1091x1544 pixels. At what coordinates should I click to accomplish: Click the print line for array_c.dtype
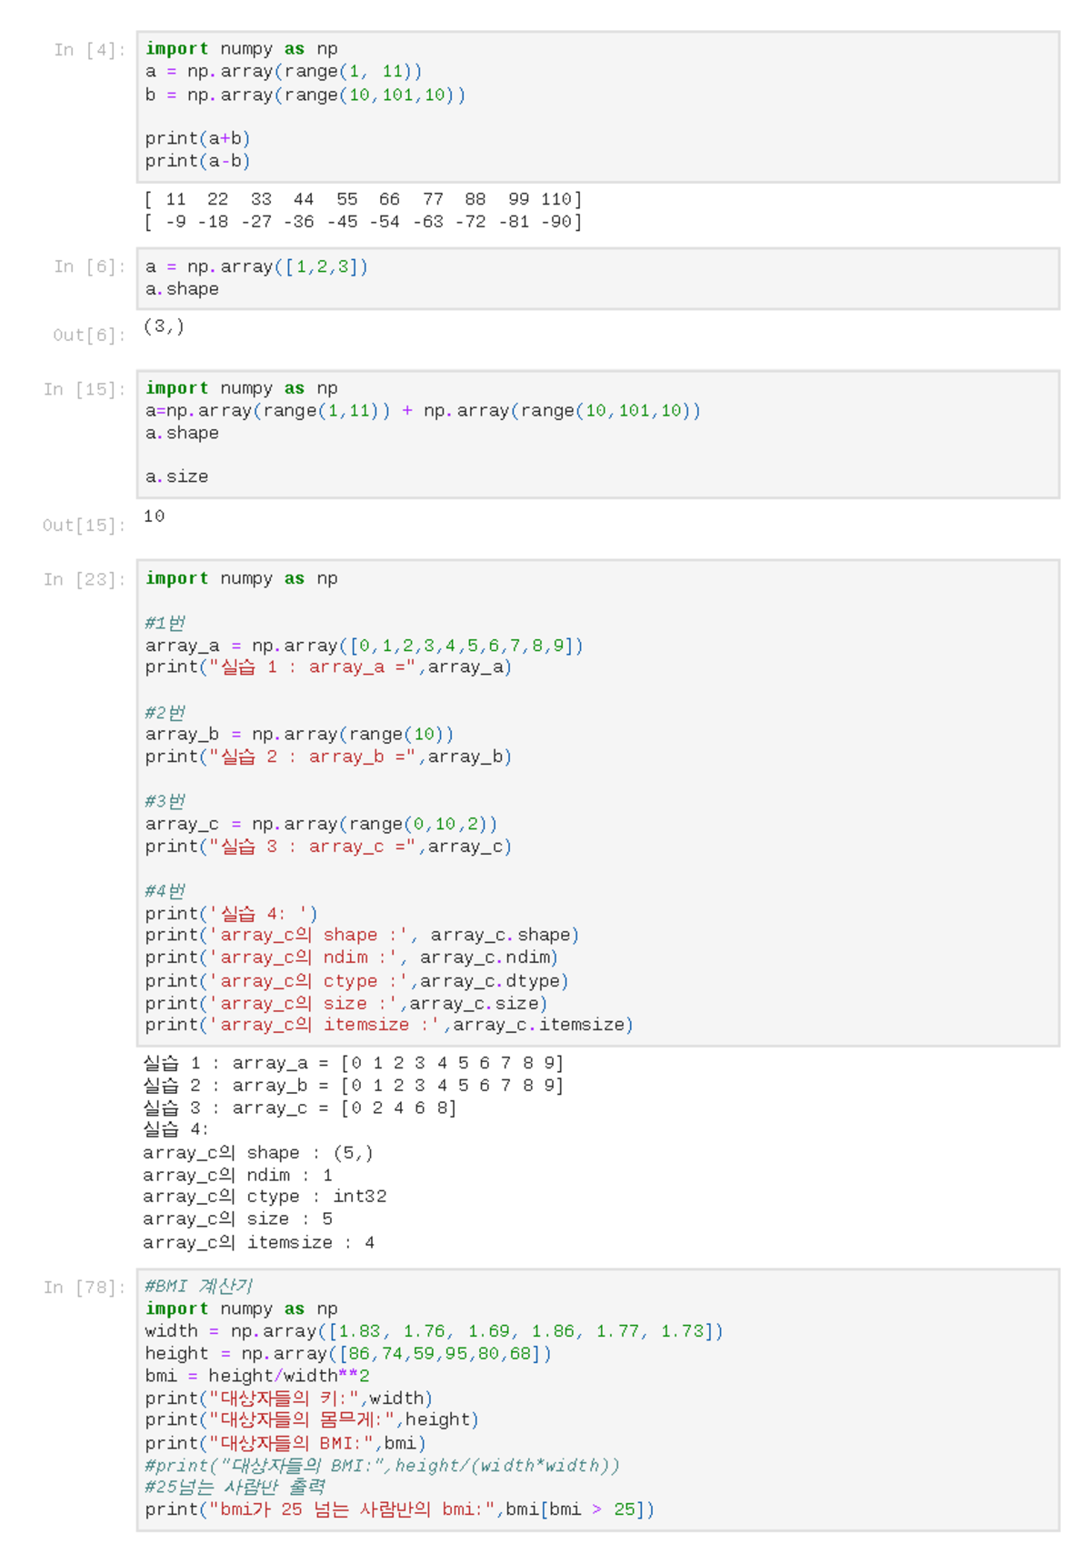pos(356,981)
